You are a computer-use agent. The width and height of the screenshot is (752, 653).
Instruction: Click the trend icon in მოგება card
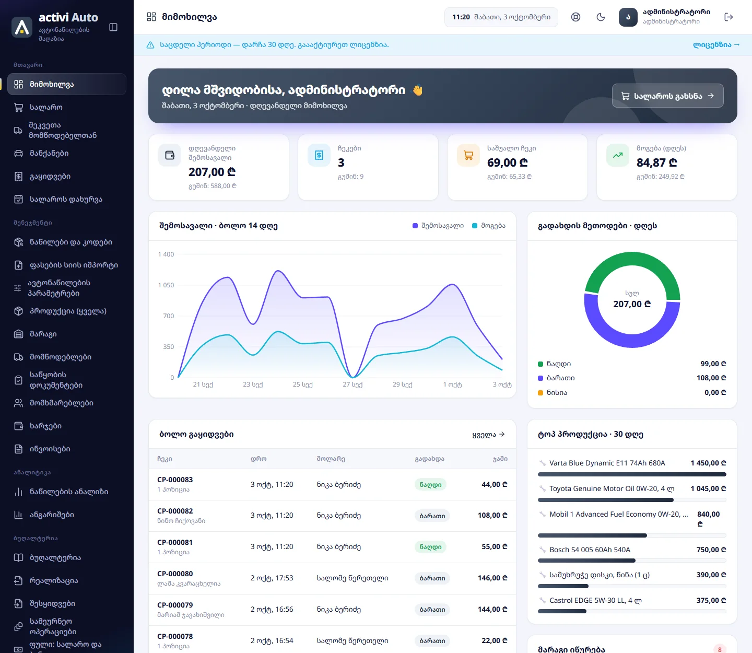(618, 155)
